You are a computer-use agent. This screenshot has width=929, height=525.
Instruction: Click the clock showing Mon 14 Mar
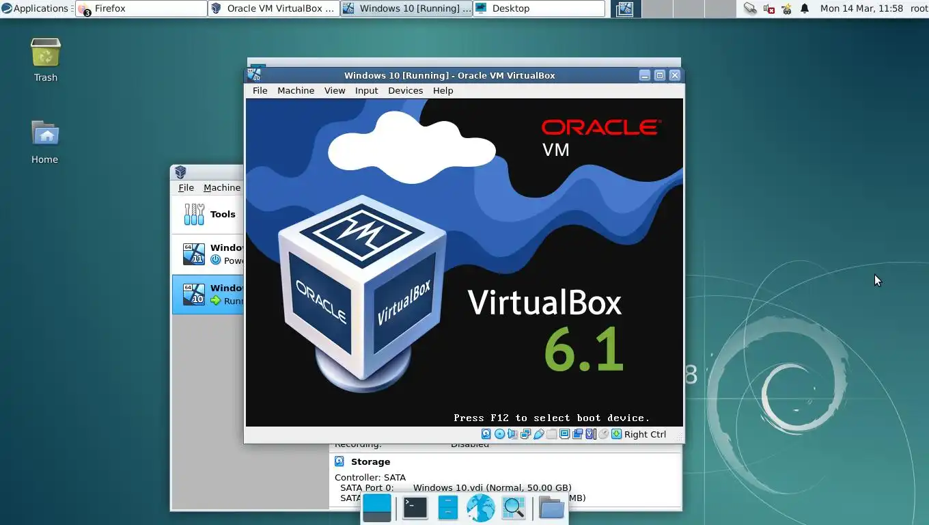(861, 9)
